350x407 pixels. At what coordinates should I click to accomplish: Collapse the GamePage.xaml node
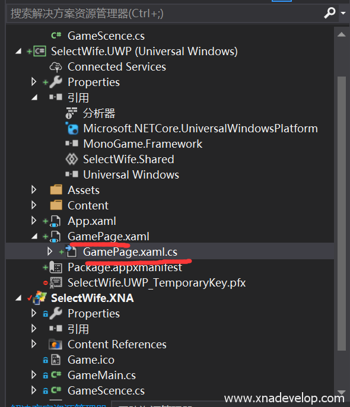click(34, 237)
